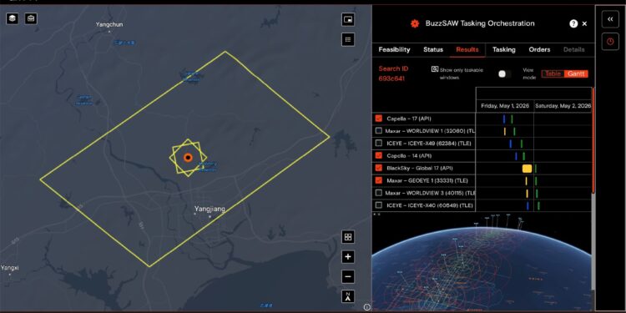
Task: Click the Yangchun city label on map
Action: pos(109,24)
